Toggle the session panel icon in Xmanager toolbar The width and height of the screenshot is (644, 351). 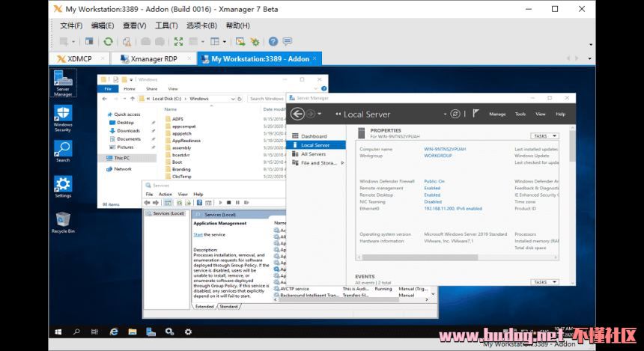pos(89,41)
